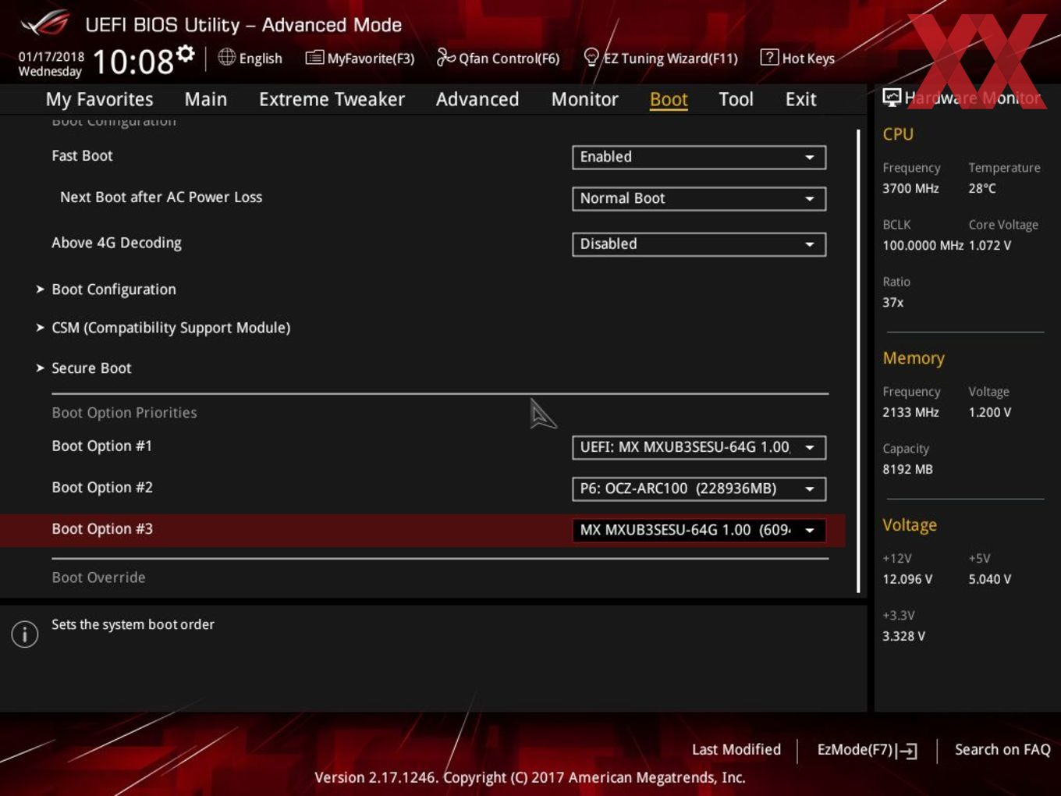
Task: Click Last Modified at bottom
Action: tap(736, 749)
